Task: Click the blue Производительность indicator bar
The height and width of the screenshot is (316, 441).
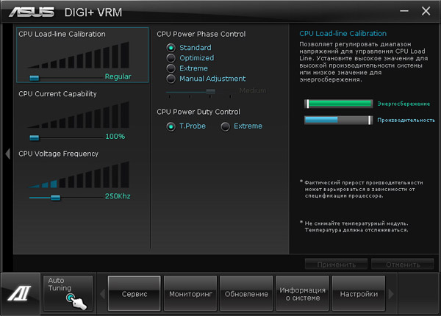Action: (339, 120)
